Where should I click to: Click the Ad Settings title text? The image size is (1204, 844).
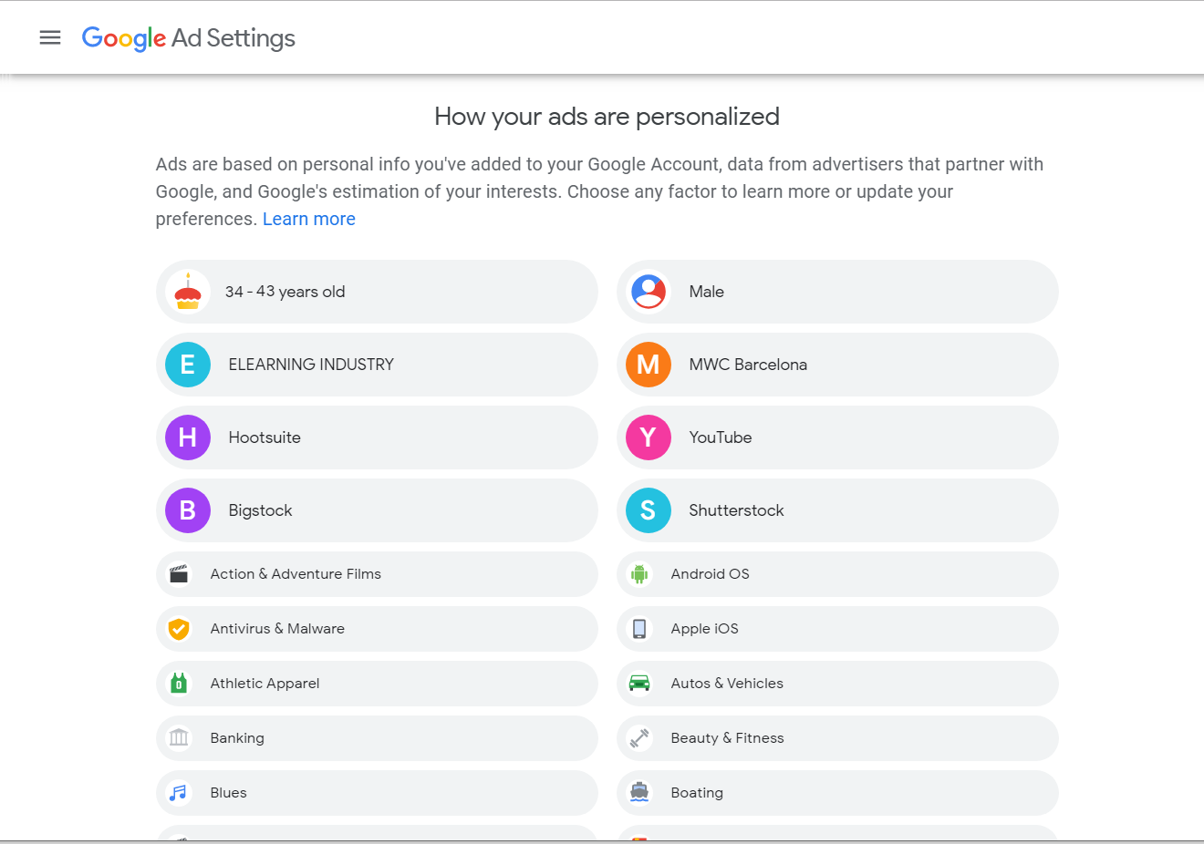[x=234, y=38]
